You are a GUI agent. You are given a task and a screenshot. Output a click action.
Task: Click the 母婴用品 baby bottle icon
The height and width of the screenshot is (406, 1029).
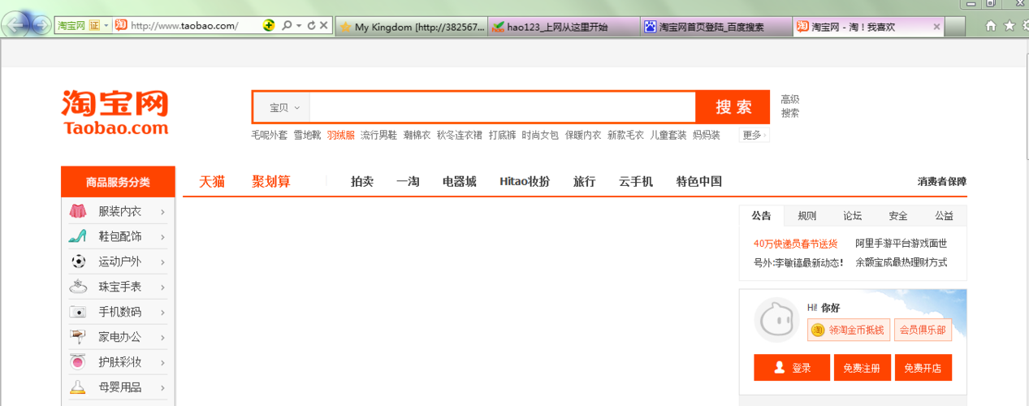pyautogui.click(x=78, y=387)
